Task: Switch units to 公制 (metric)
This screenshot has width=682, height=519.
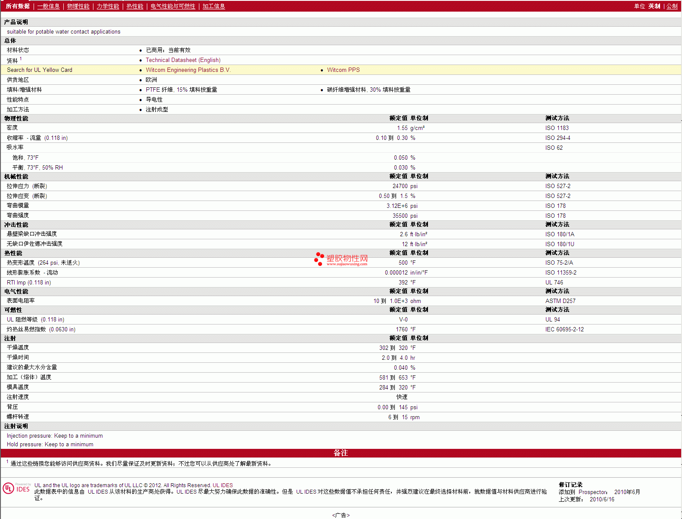Action: [672, 6]
